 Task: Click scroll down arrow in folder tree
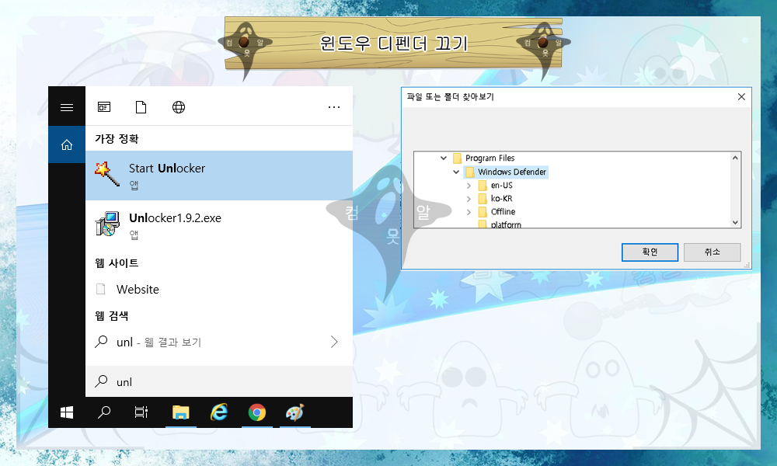pos(735,222)
